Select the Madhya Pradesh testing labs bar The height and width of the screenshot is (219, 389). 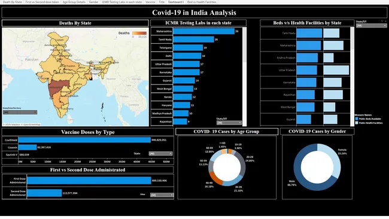tap(181, 113)
